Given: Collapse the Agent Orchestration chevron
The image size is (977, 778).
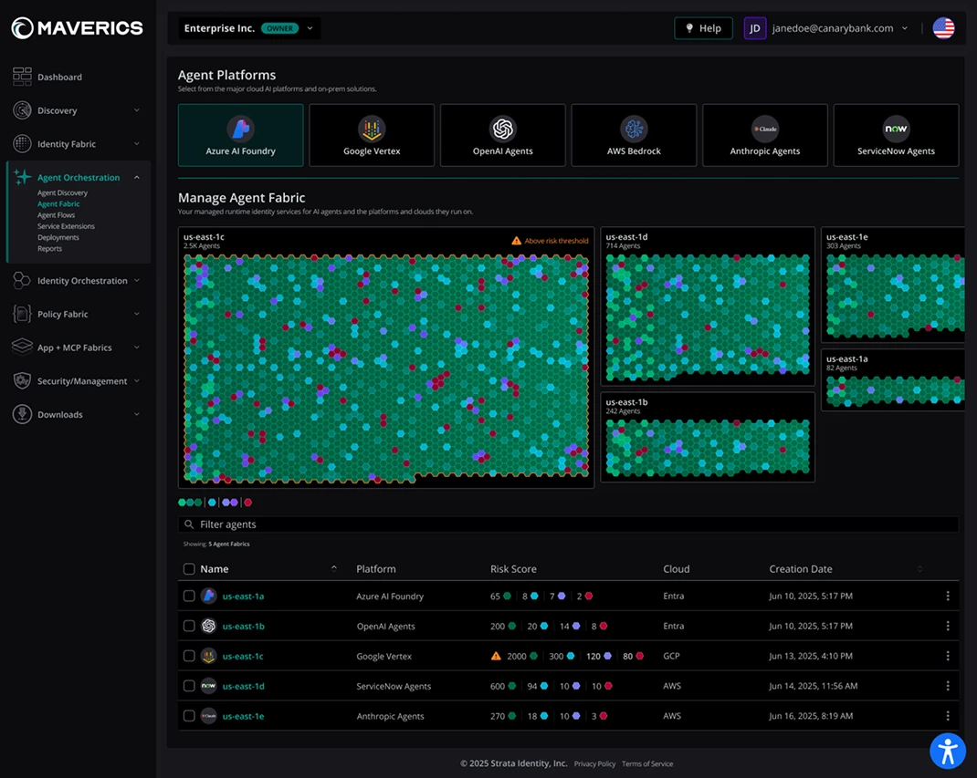Looking at the screenshot, I should click(x=136, y=177).
